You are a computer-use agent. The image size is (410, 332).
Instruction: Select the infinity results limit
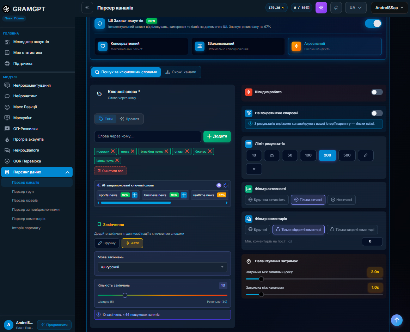pyautogui.click(x=254, y=169)
